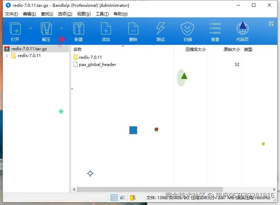Image resolution: width=280 pixels, height=205 pixels.
Task: Click the 添加 (Add files) toolbar icon
Action: coord(106,29)
